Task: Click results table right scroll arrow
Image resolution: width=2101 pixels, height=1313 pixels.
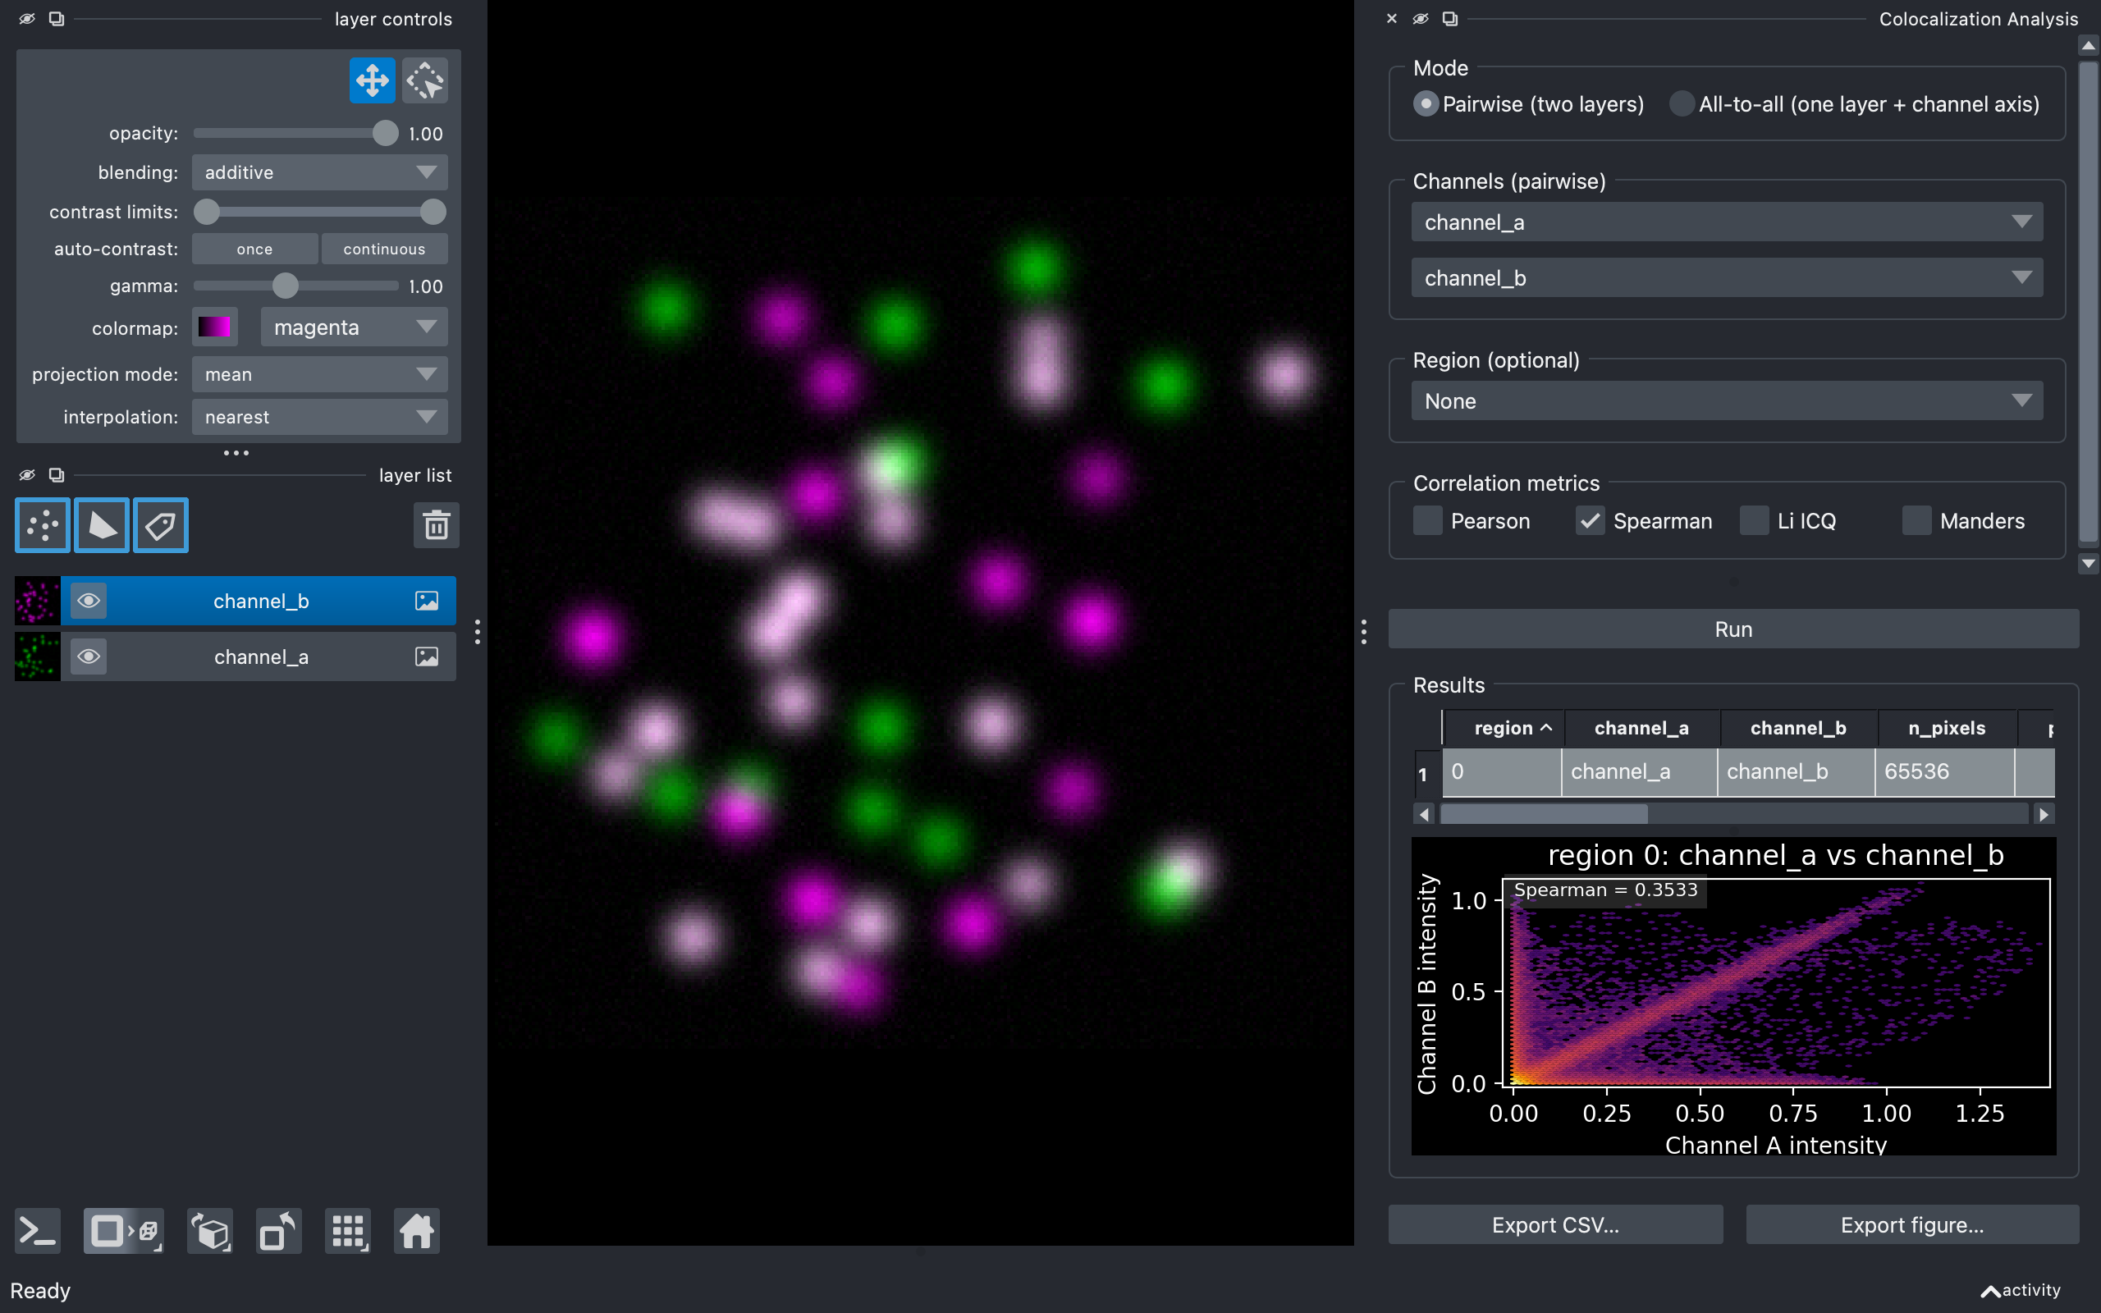Action: [2044, 815]
